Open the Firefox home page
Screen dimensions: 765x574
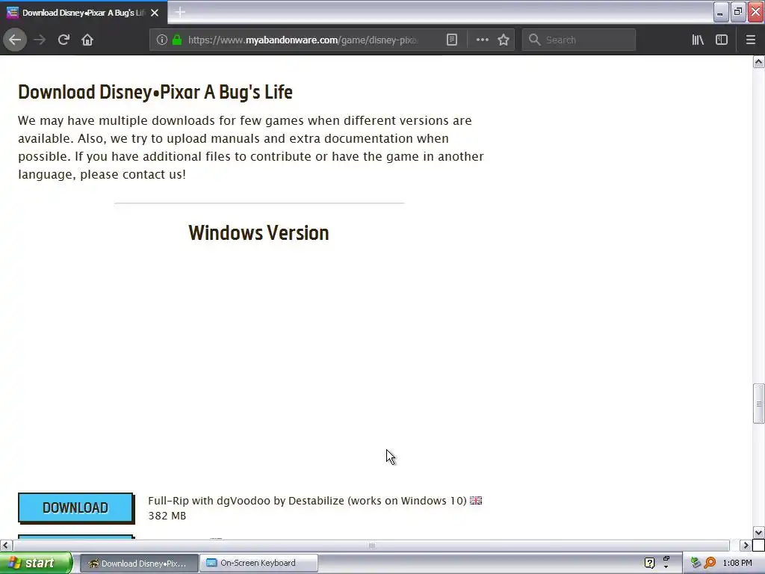87,40
